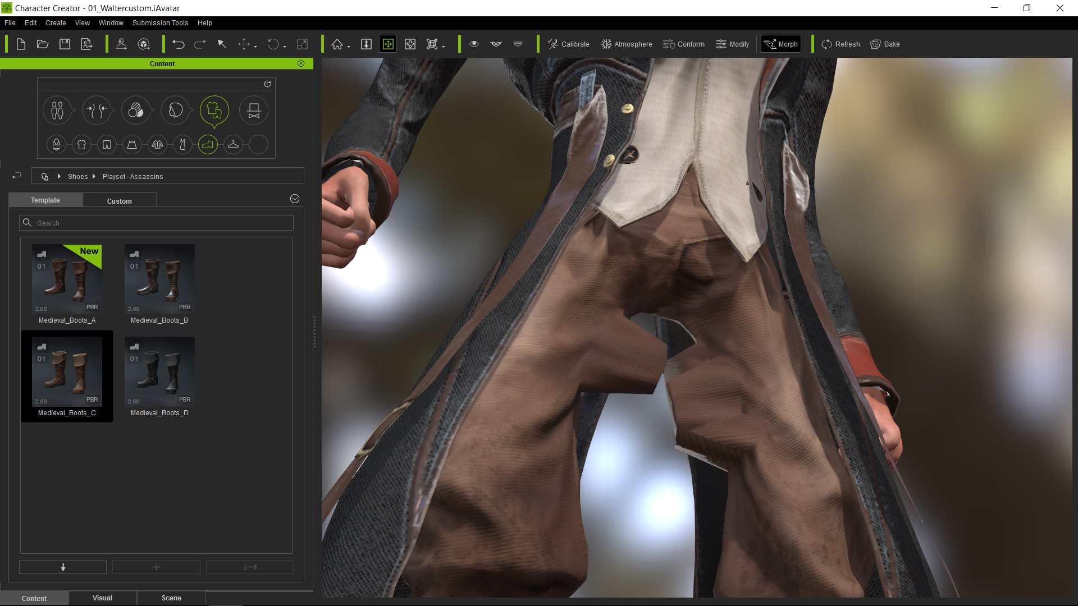Screen dimensions: 1078x606
Task: Open the File menu
Action: pyautogui.click(x=10, y=23)
